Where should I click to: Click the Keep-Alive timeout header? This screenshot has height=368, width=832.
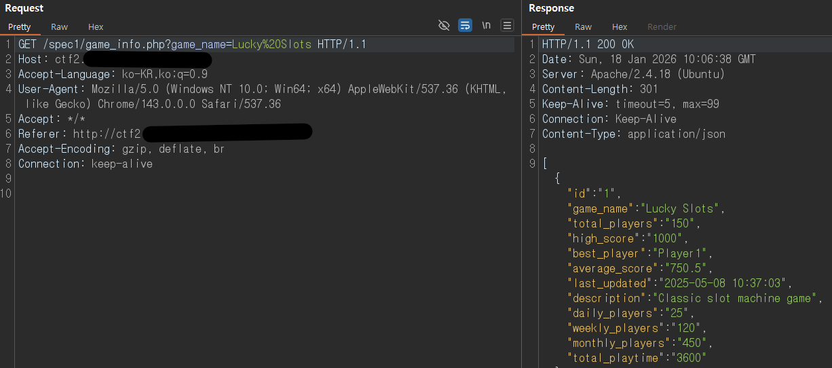coord(630,105)
